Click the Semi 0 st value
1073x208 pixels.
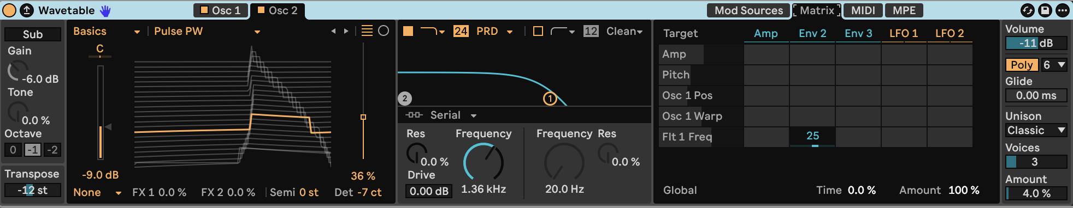(309, 193)
